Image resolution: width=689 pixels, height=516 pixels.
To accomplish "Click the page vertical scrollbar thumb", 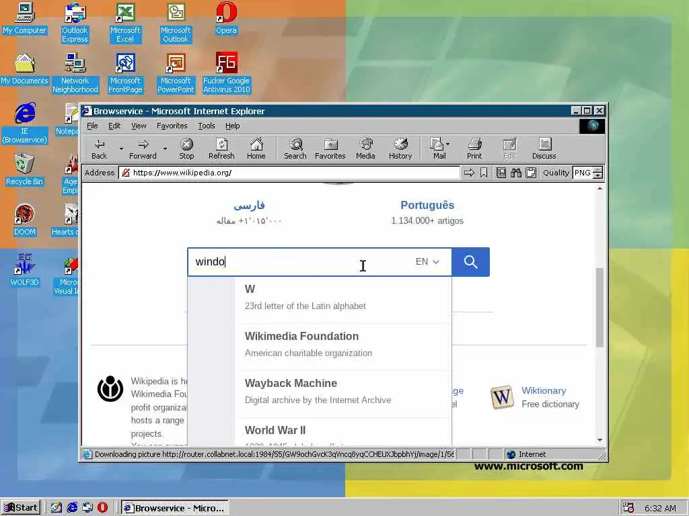I will pos(600,307).
